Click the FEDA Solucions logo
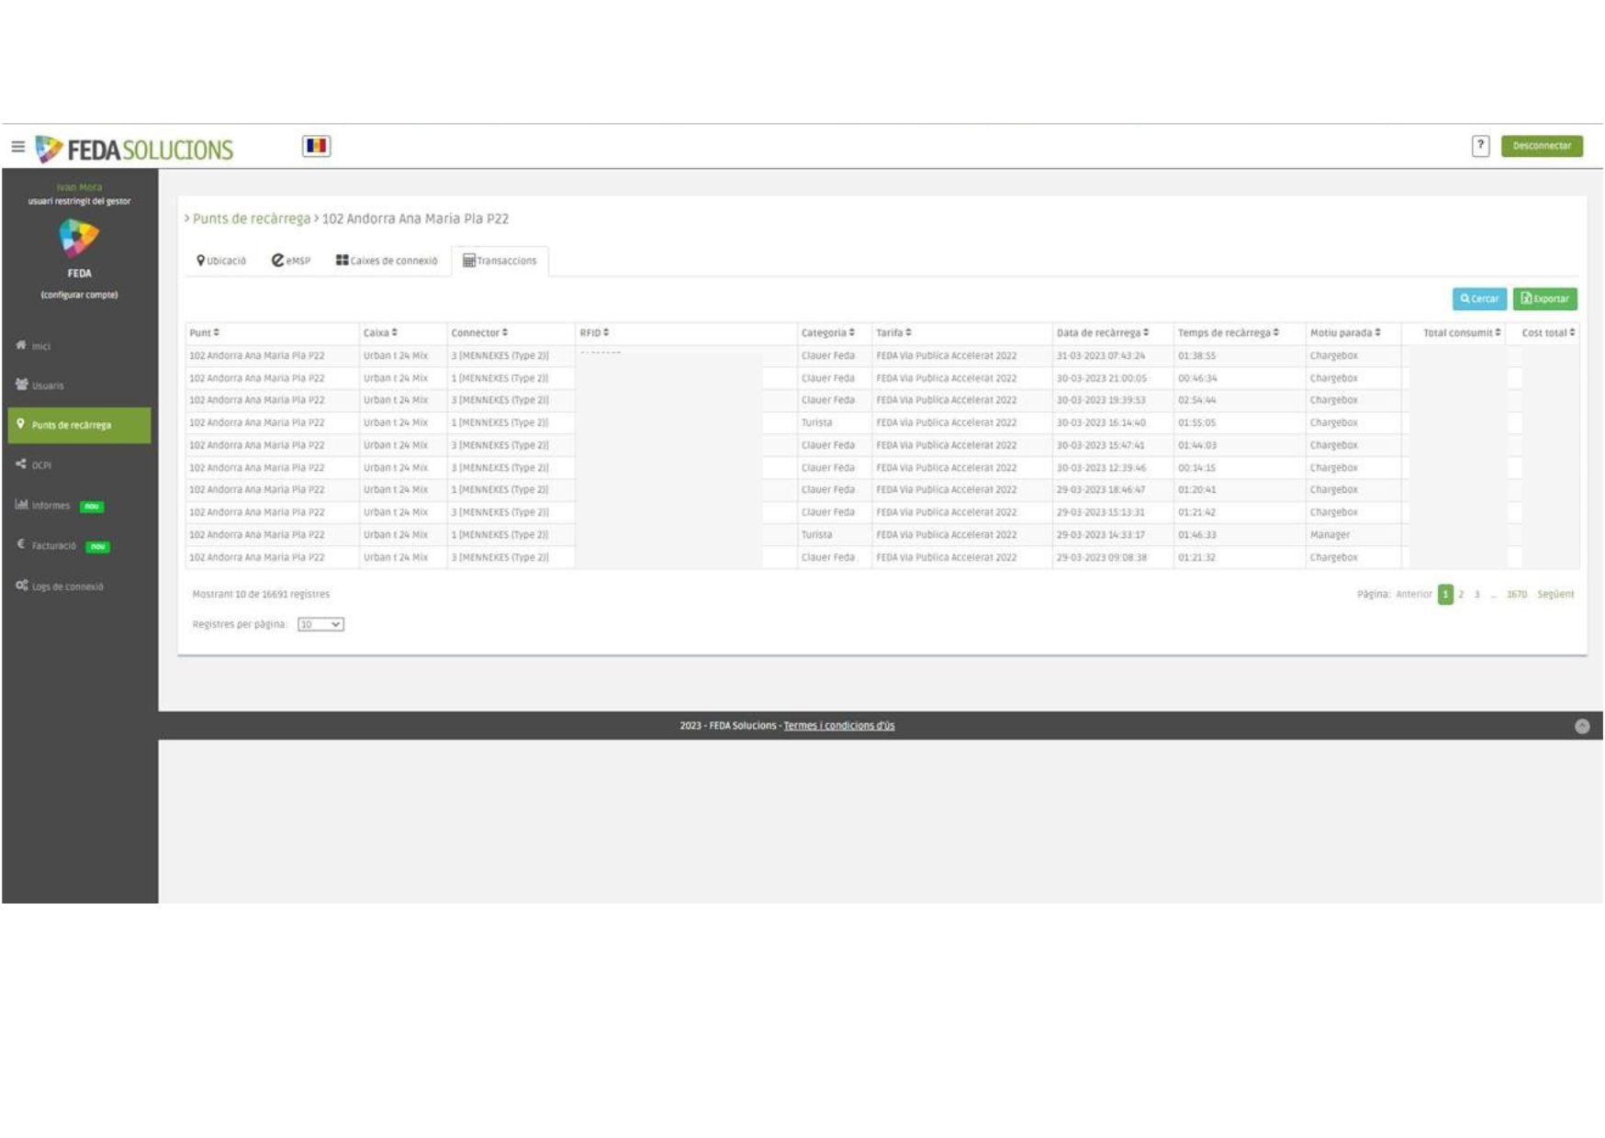Screen dimensions: 1605x1138 coord(135,149)
